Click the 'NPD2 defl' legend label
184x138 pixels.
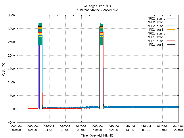coord(156,30)
